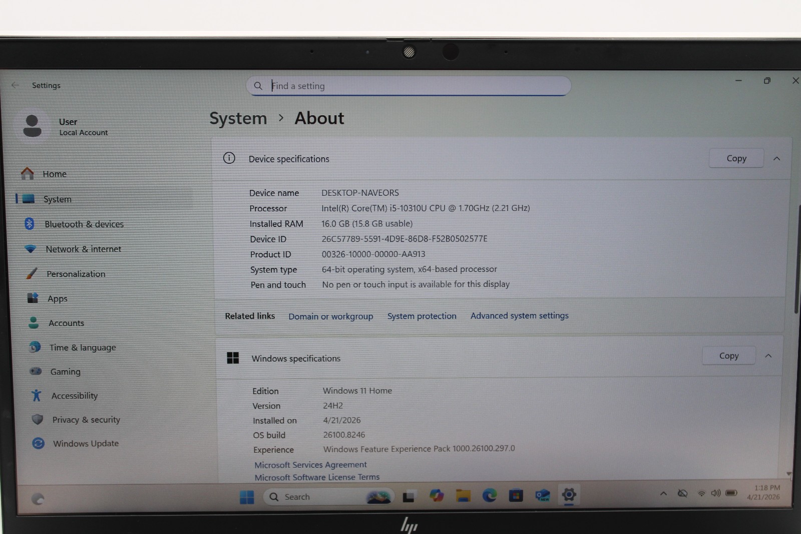Image resolution: width=801 pixels, height=534 pixels.
Task: Click the Settings gear taskbar icon
Action: coord(569,495)
